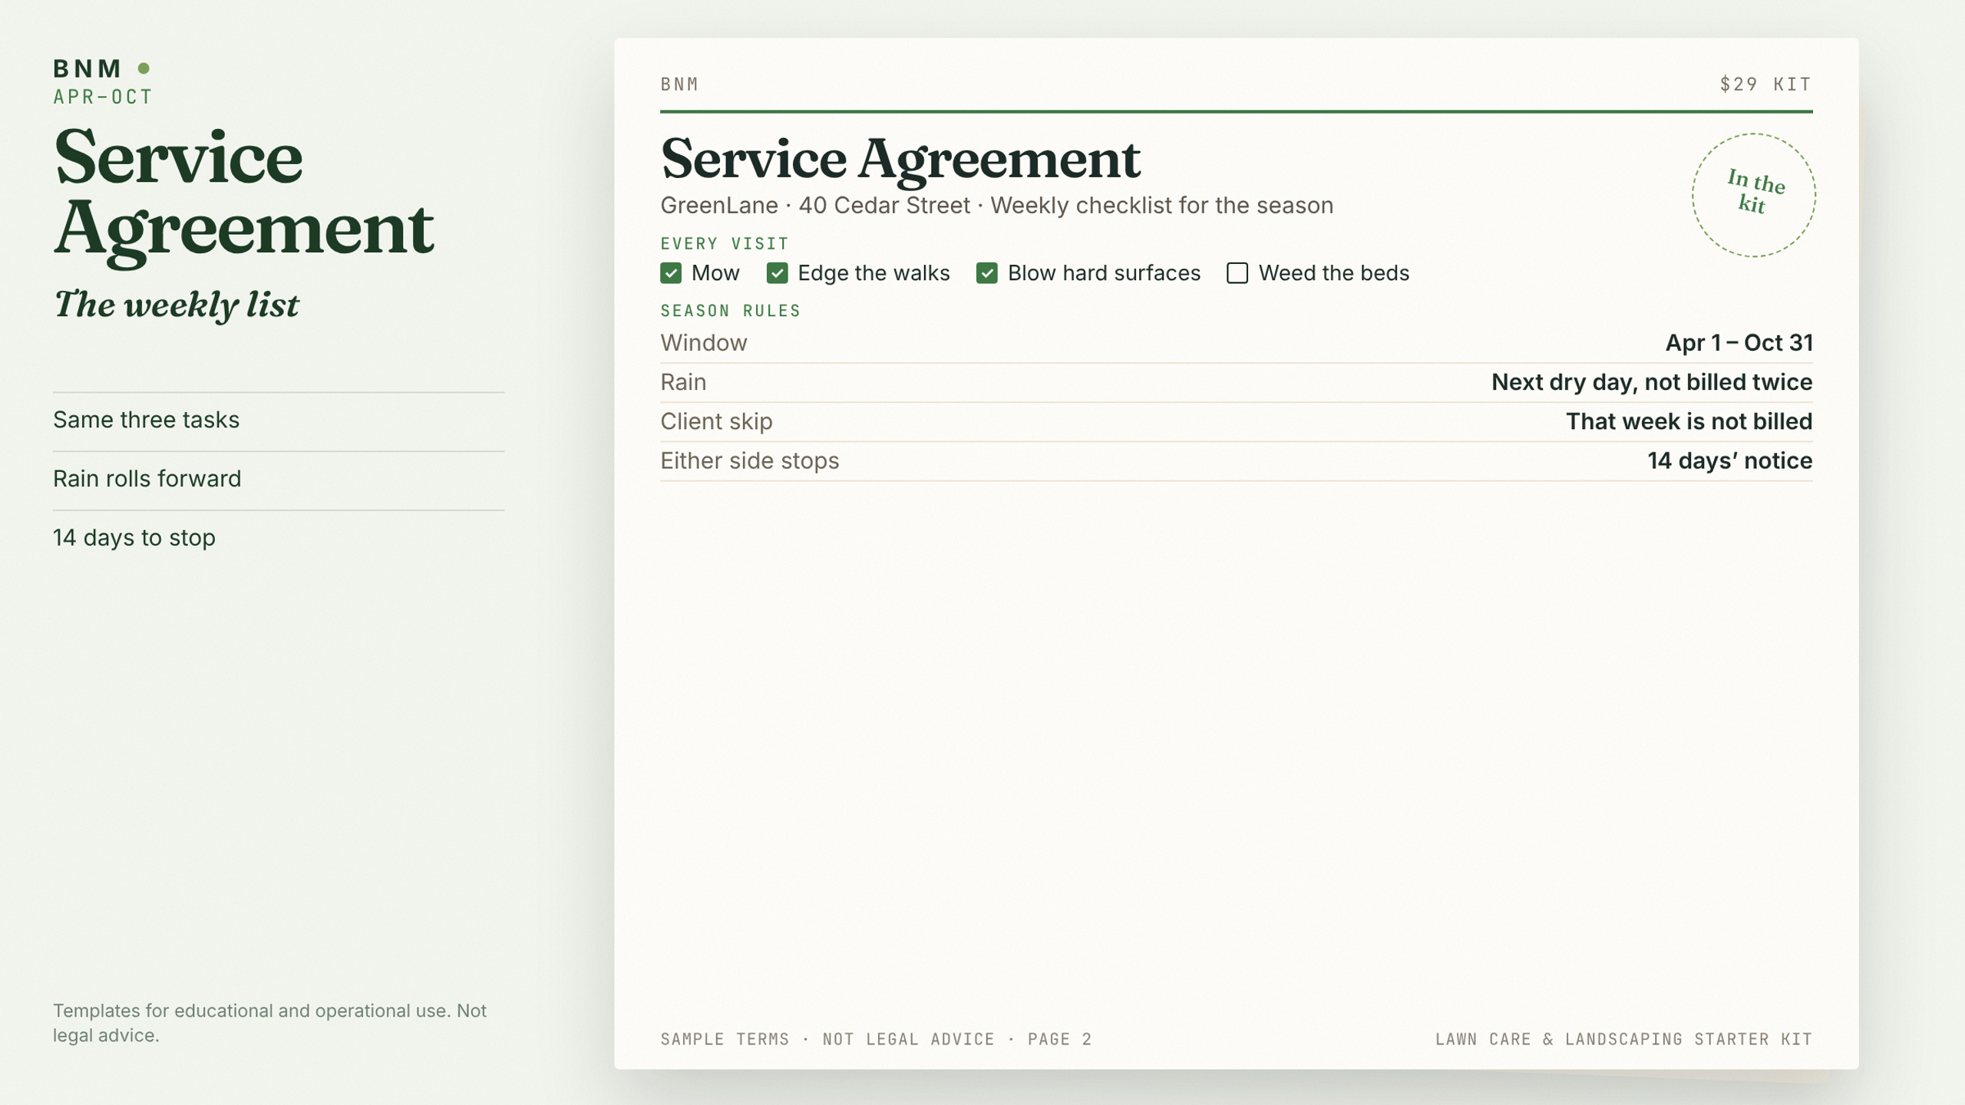The width and height of the screenshot is (1965, 1105).
Task: Click 'SAMPLE TERMS · NOT LEGAL ADVICE · PAGE 2' footer
Action: (x=876, y=1039)
